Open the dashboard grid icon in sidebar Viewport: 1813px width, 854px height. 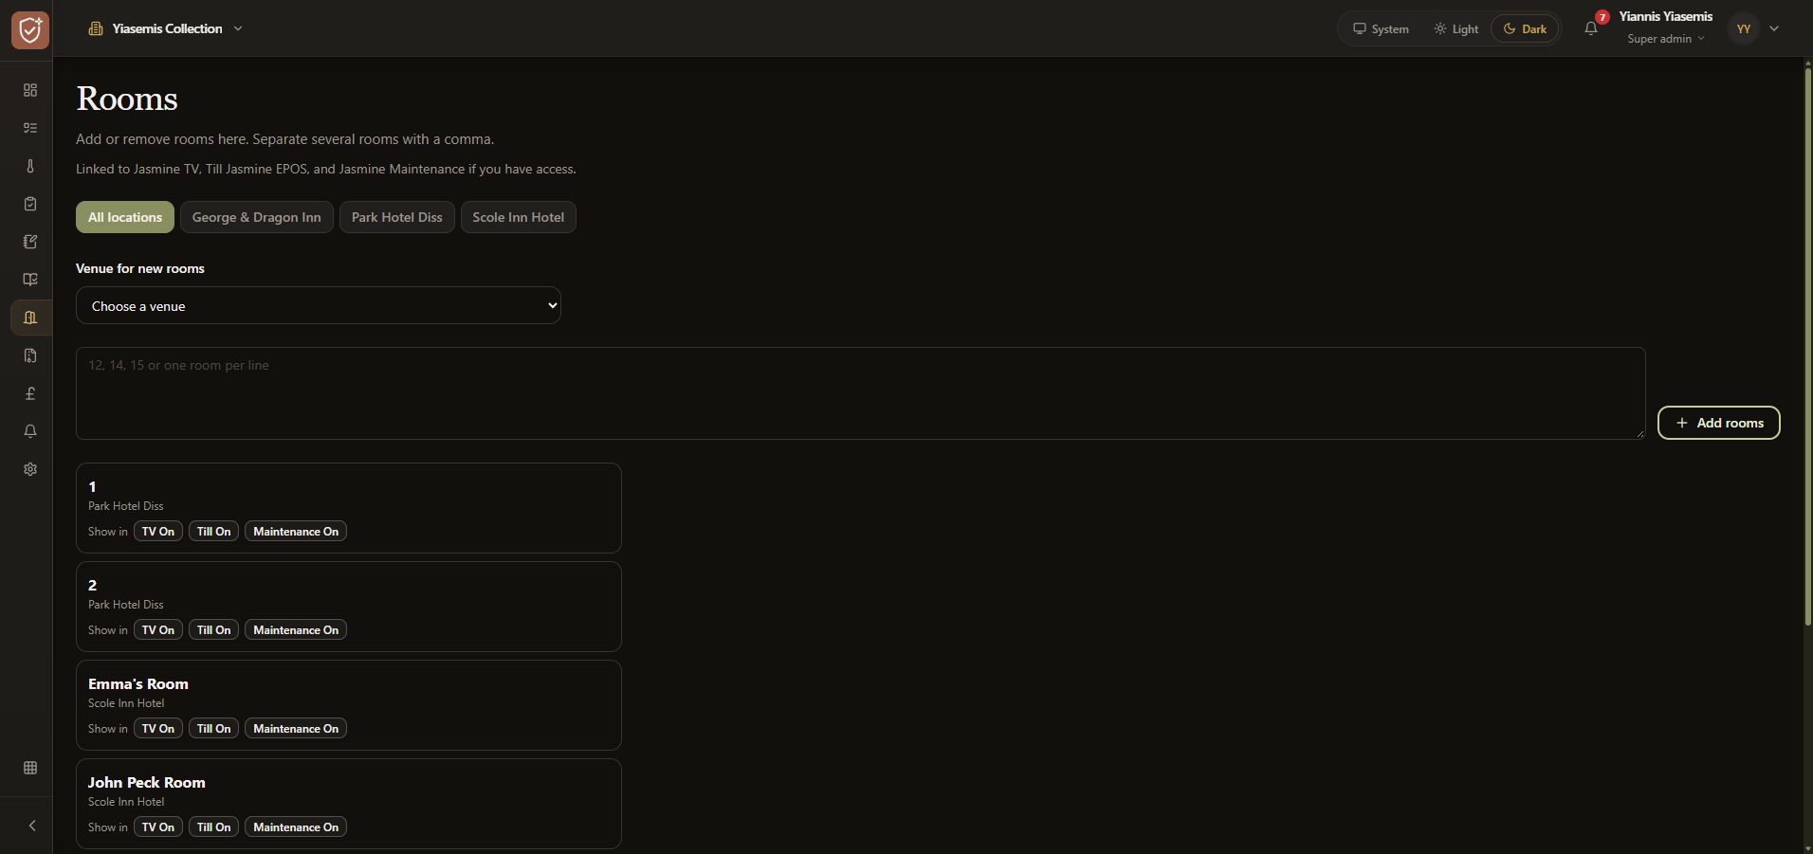coord(30,90)
